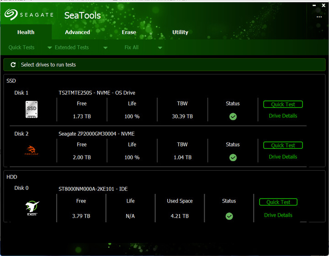Viewport: 329px width, 256px height.
Task: Select the Disk 0 Exos drive icon
Action: [32, 208]
